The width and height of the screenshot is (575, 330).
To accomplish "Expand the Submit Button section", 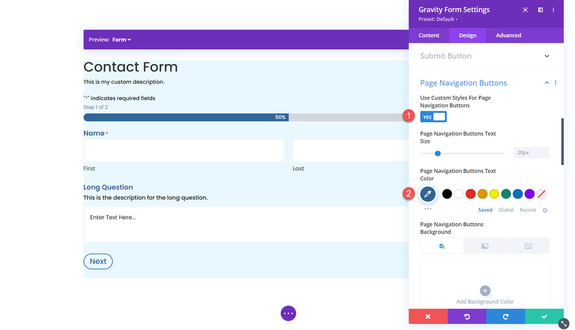I will click(x=547, y=56).
